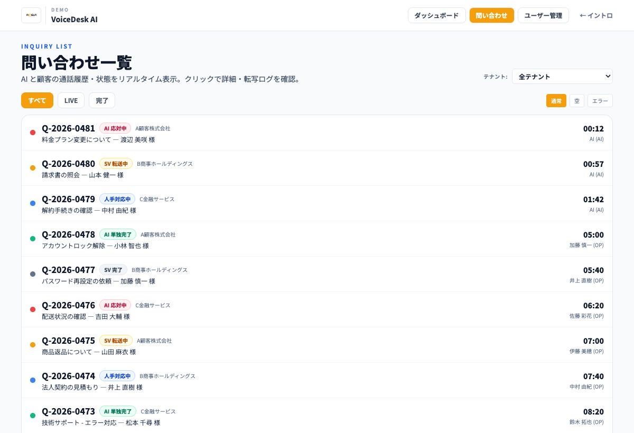The height and width of the screenshot is (433, 634).
Task: Click the 加藤 慎一 (OP) operator label
Action: point(586,245)
